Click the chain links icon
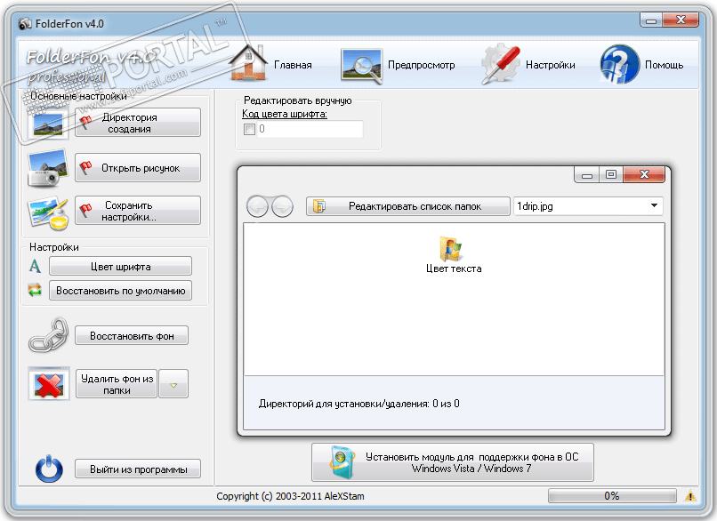This screenshot has height=521, width=717. (48, 335)
